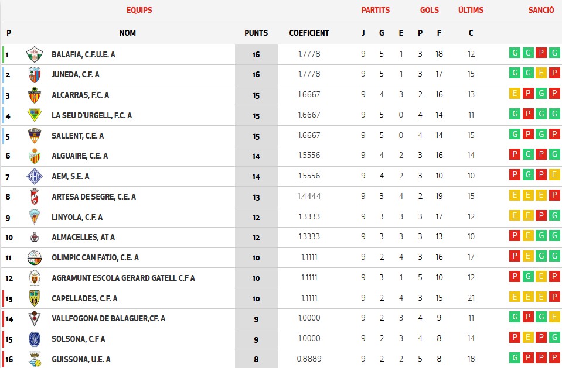562x368 pixels.
Task: Click the AEM club crest icon
Action: [35, 176]
